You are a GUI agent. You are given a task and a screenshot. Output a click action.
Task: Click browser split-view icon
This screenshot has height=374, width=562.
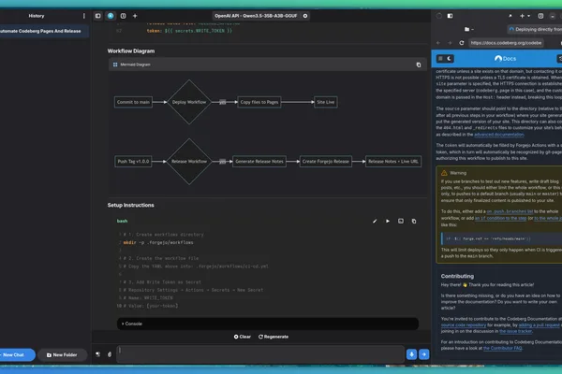pyautogui.click(x=540, y=16)
